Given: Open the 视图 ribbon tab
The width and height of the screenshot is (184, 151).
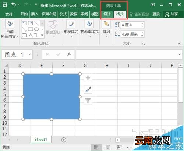Looking at the screenshot, I should coord(95,14).
